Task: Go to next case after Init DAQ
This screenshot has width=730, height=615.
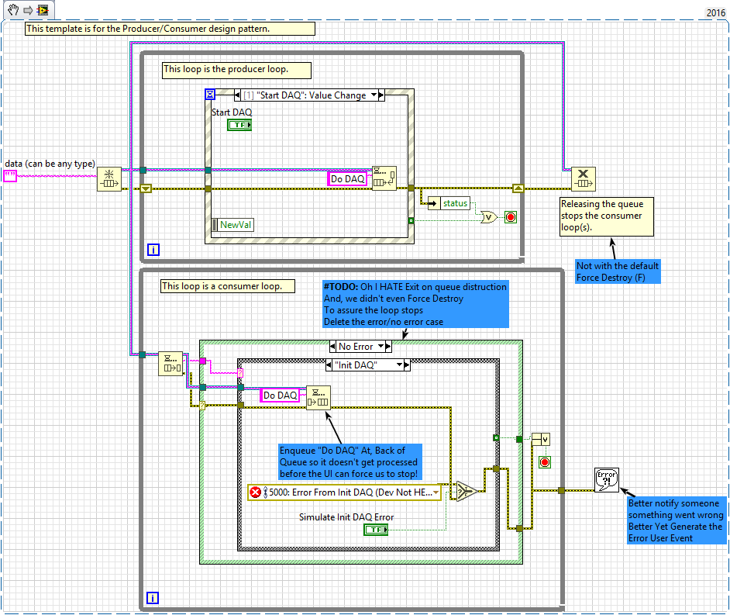Action: (x=407, y=365)
